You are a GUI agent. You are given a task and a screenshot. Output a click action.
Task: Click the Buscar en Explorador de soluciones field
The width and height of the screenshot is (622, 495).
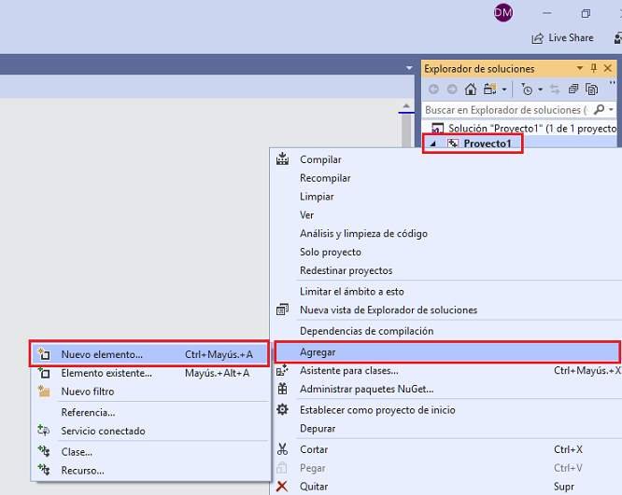(504, 110)
